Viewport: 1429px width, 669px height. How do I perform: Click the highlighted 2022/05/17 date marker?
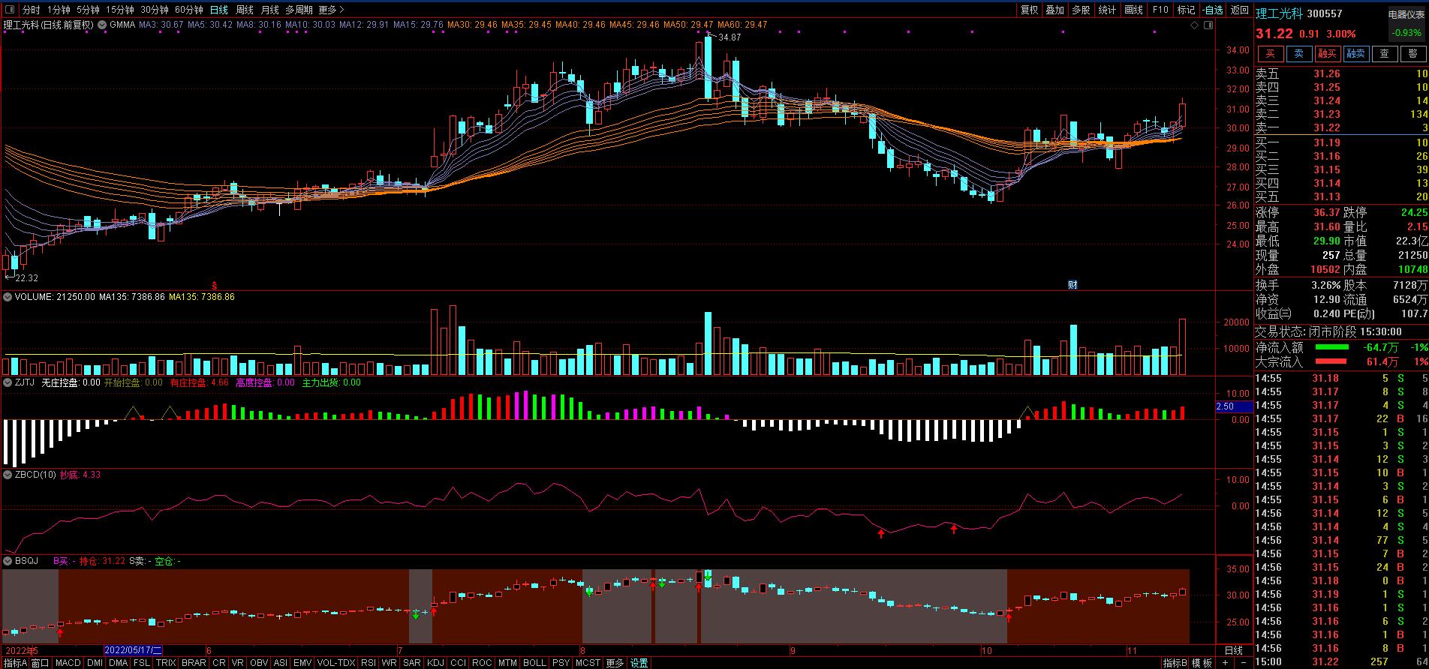[x=133, y=650]
